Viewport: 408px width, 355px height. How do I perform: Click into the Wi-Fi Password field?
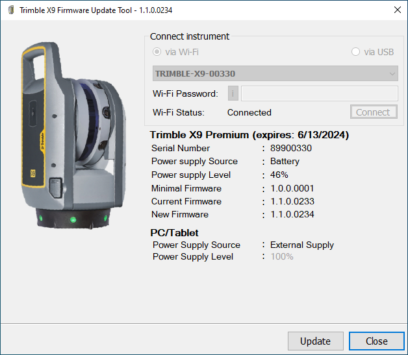320,93
